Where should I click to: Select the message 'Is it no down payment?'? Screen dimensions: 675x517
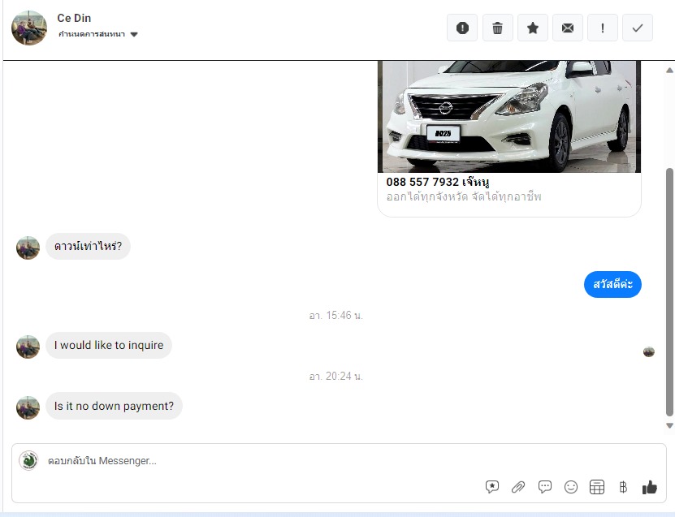coord(114,406)
